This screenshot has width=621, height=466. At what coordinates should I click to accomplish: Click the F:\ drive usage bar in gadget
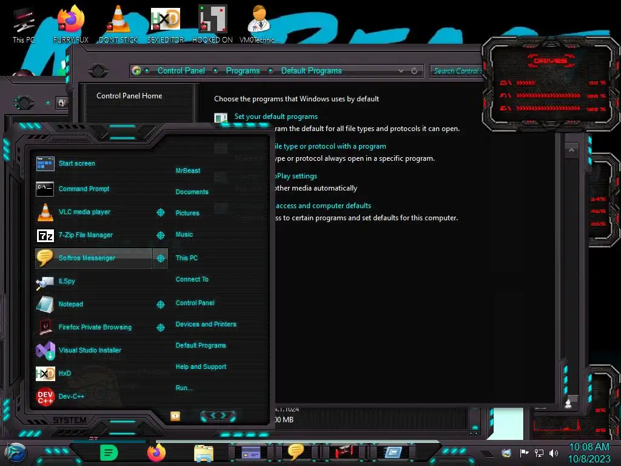(548, 95)
